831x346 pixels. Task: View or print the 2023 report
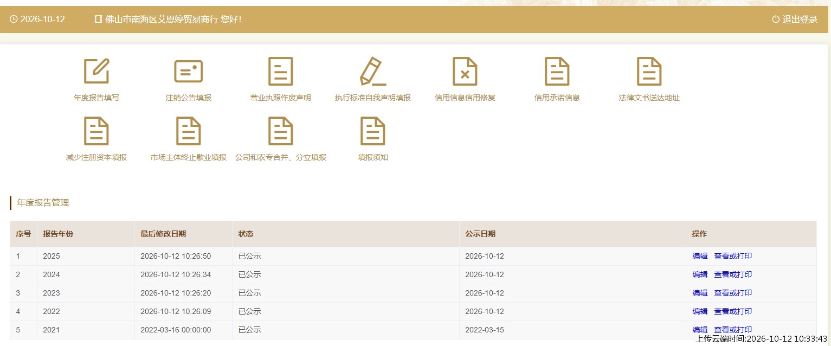click(733, 293)
